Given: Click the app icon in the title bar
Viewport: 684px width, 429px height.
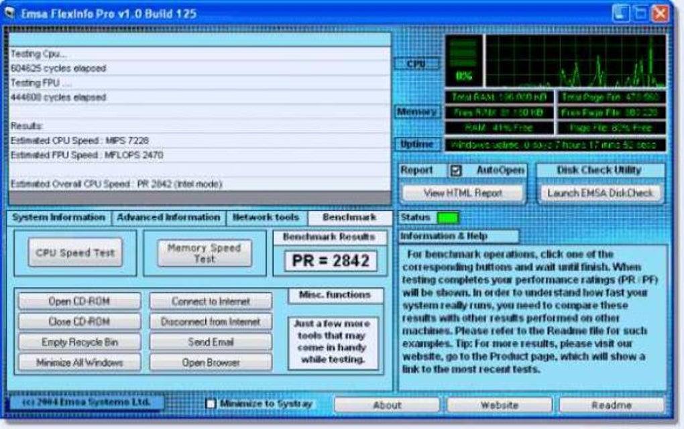Looking at the screenshot, I should pyautogui.click(x=9, y=13).
